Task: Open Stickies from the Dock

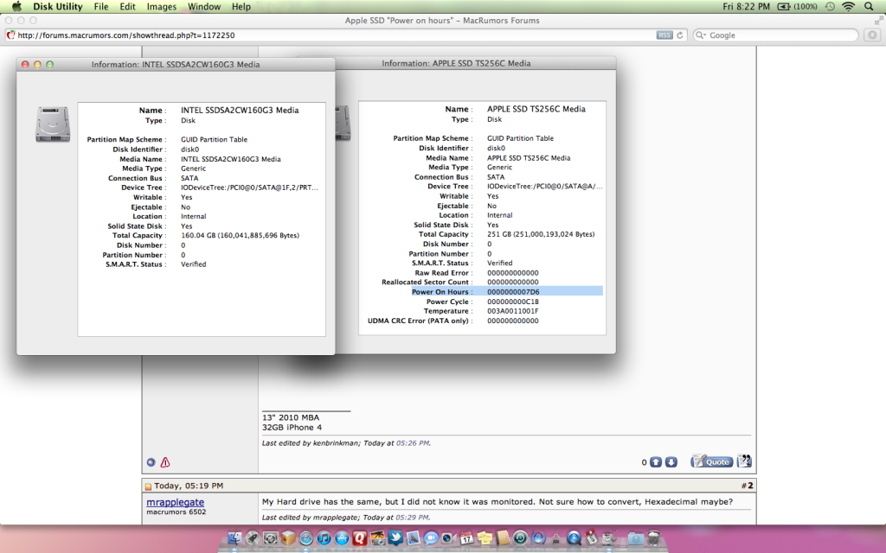Action: coord(485,538)
